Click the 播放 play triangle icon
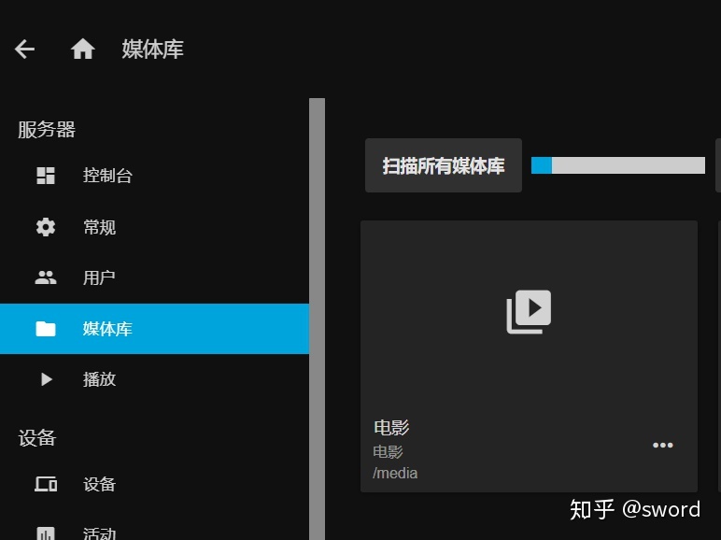Image resolution: width=721 pixels, height=540 pixels. pyautogui.click(x=46, y=379)
